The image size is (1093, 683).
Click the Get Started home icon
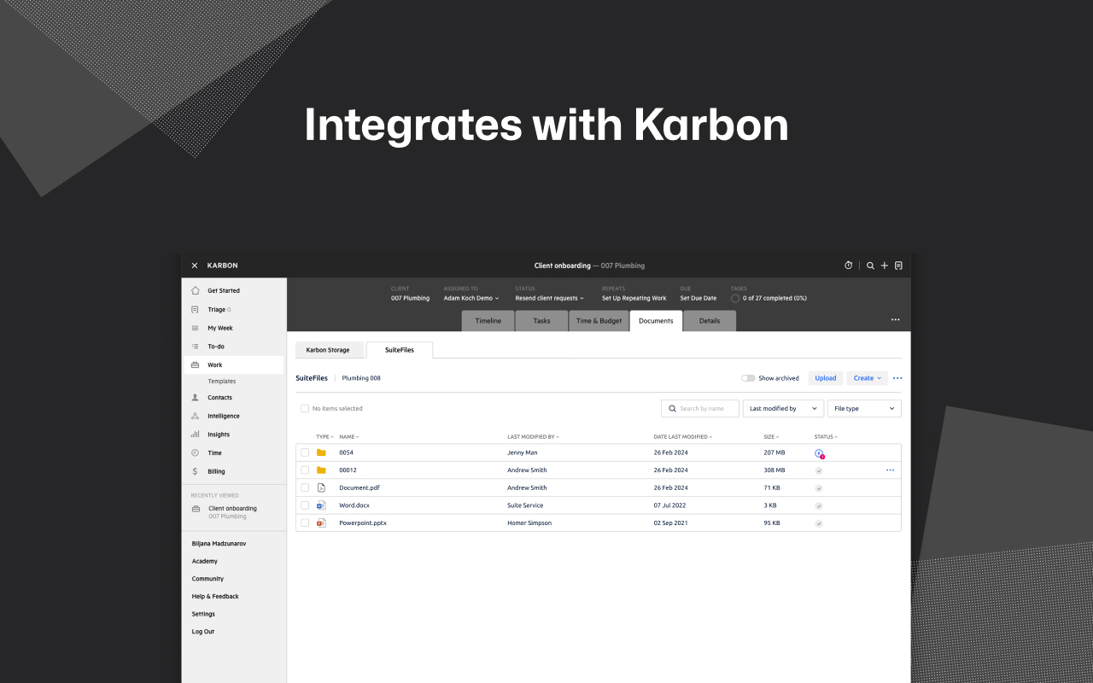point(195,290)
